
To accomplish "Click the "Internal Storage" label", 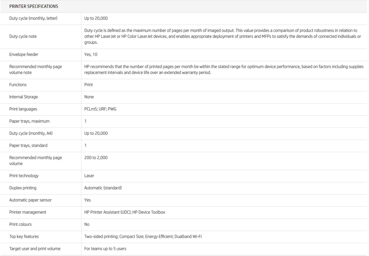I will click(24, 97).
